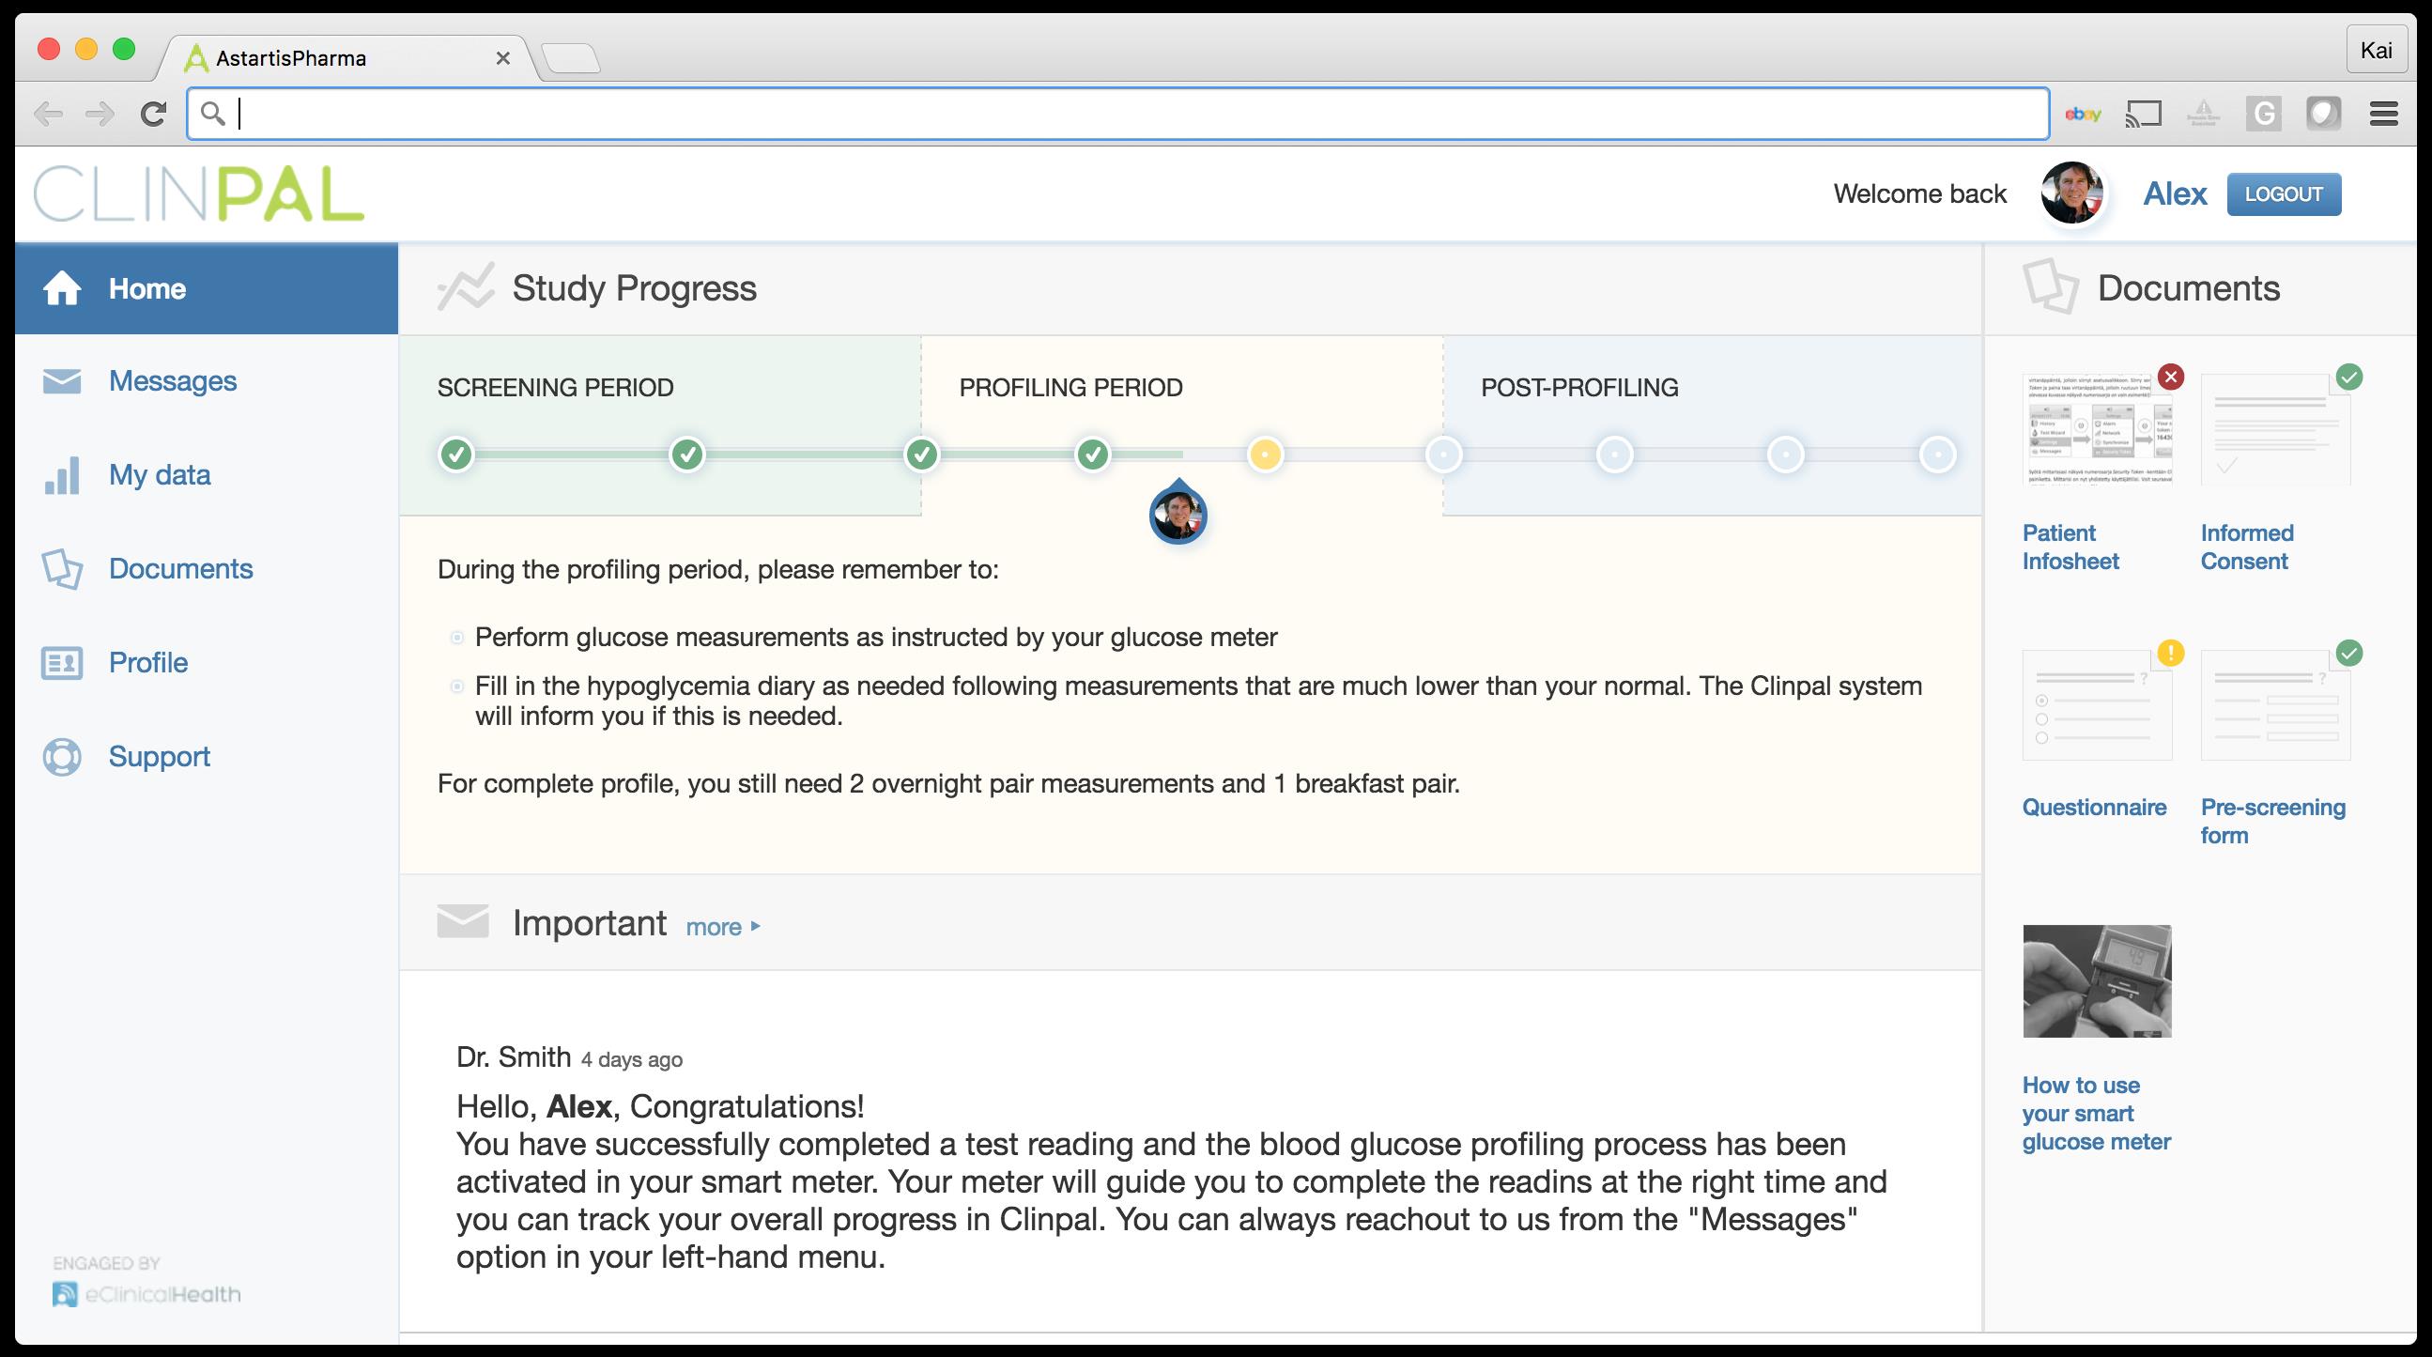The width and height of the screenshot is (2432, 1357).
Task: Open Messages via the envelope icon
Action: coord(62,380)
